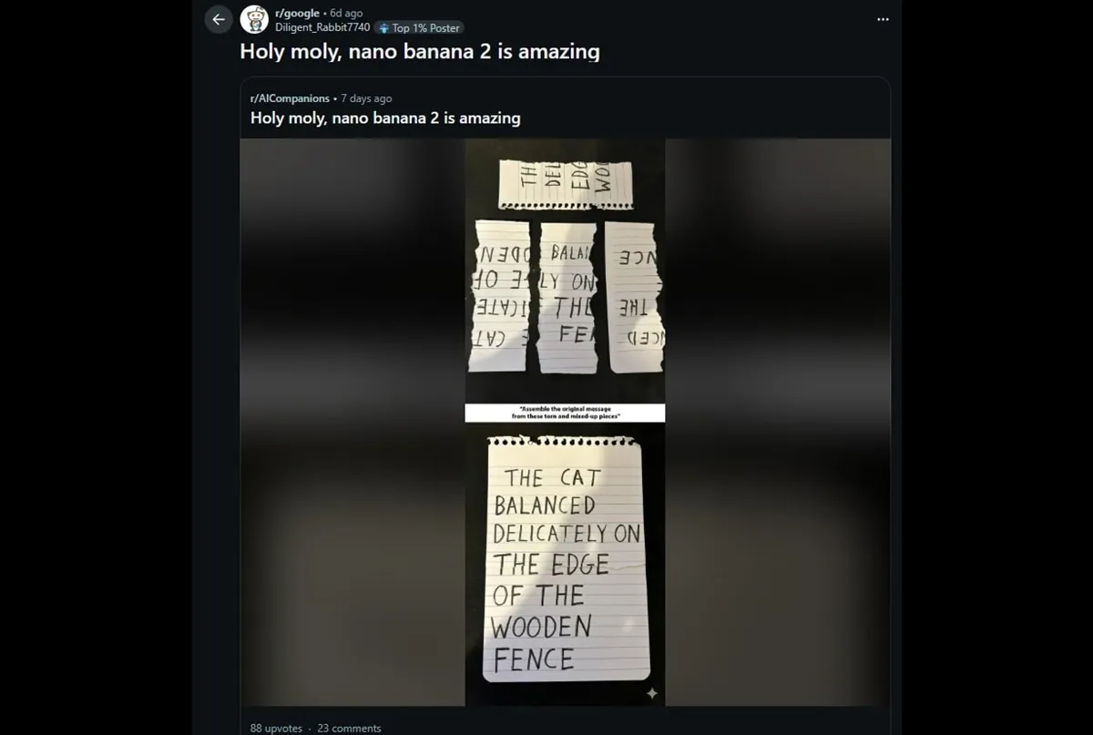Open the 23 comments link
The image size is (1093, 735).
349,728
